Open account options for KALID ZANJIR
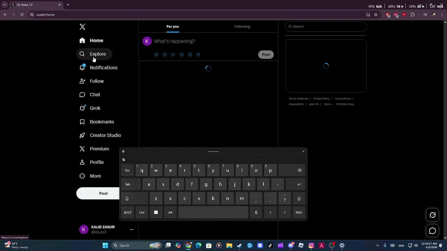Screen dimensions: 447x251 (131, 229)
